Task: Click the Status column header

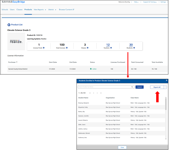Action: (92, 62)
